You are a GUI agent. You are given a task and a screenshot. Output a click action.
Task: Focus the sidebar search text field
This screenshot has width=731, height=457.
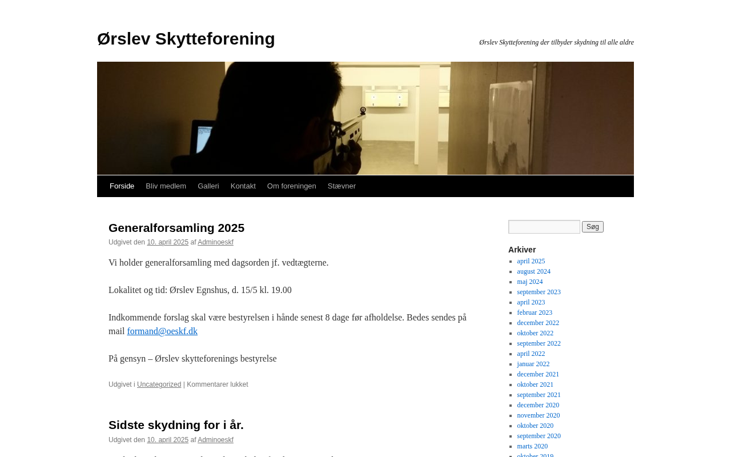pyautogui.click(x=544, y=227)
